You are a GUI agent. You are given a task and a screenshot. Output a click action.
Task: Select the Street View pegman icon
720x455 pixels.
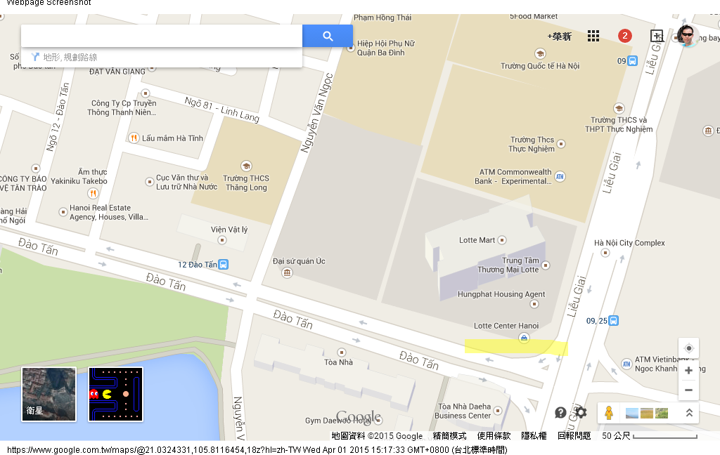coord(608,413)
